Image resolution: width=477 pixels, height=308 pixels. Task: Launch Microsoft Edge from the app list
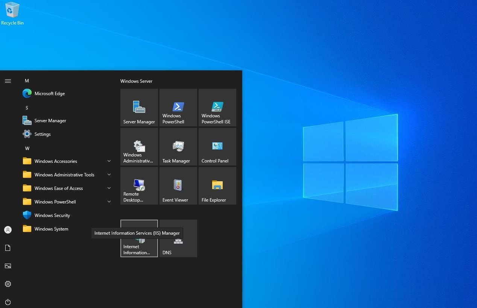67,94
